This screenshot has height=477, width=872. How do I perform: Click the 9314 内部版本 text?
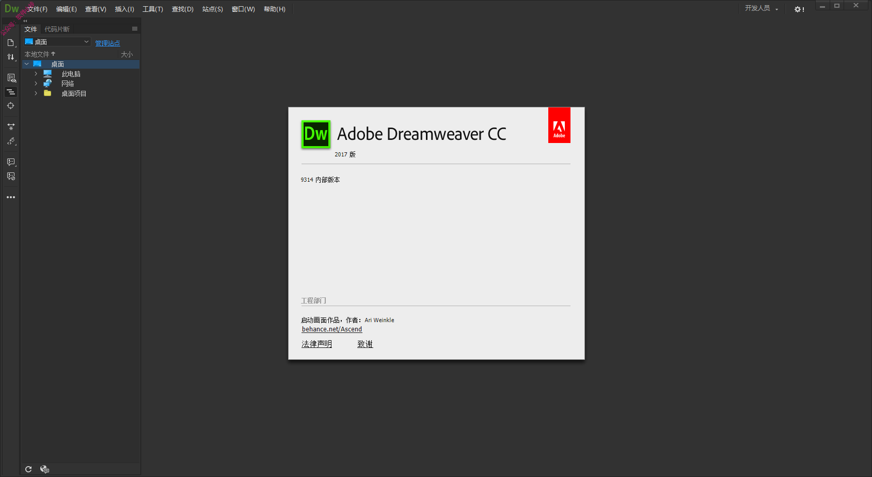321,180
